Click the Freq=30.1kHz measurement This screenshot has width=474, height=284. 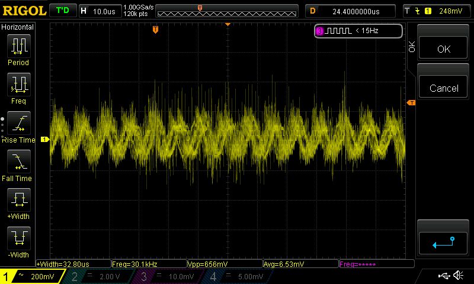coord(149,264)
